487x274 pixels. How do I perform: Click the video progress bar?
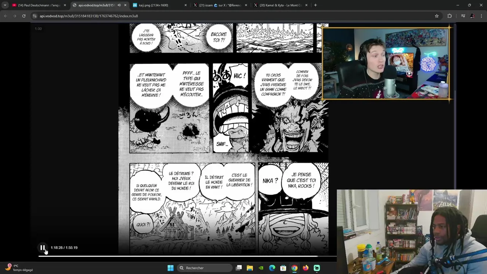coord(187,256)
